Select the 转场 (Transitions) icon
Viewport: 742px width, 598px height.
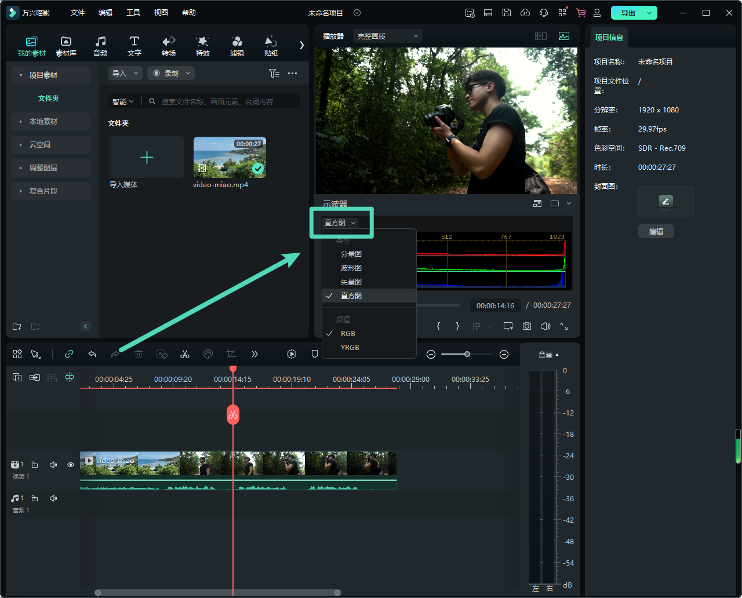169,46
